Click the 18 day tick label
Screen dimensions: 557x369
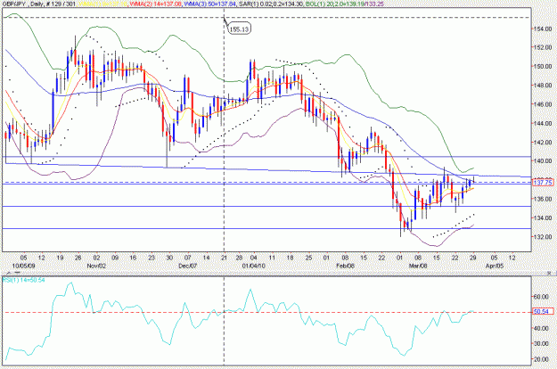pos(291,258)
